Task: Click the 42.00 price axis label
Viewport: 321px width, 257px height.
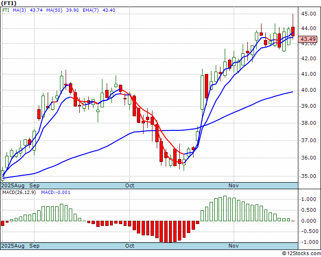Action: point(309,58)
